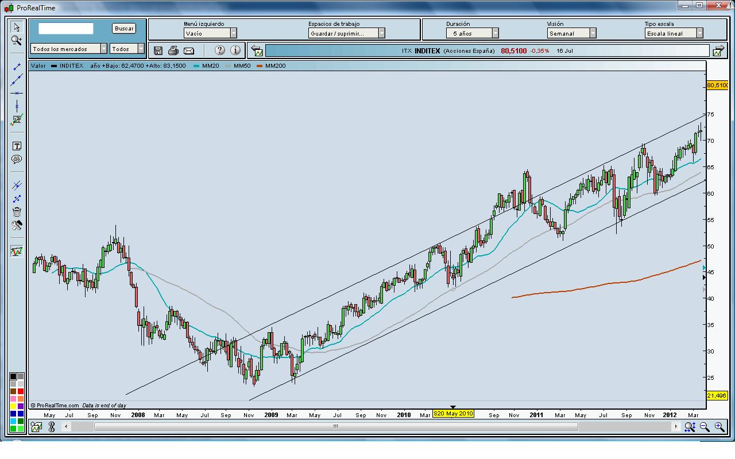Screen dimensions: 735x459
Task: Click the "INDITEX" label in the chart legend
Action: click(71, 65)
